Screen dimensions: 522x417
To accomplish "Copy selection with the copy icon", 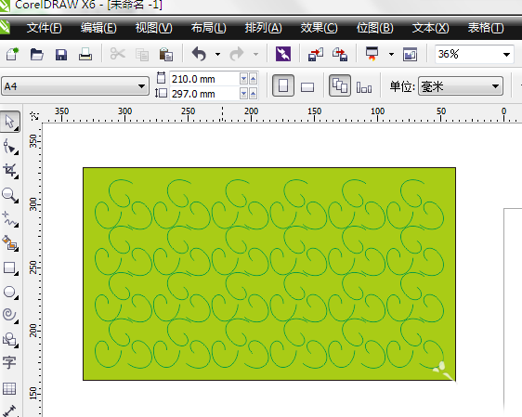I will (x=142, y=54).
